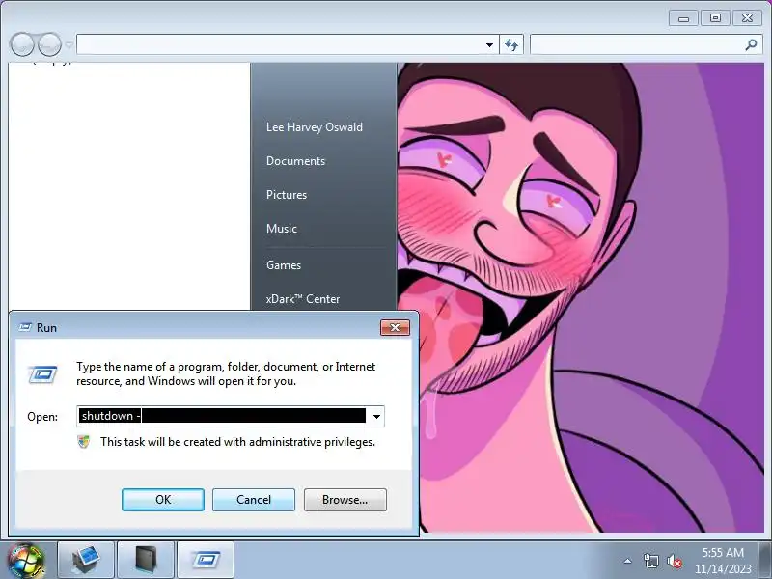Click the Explorer back button
The image size is (772, 579).
point(22,44)
